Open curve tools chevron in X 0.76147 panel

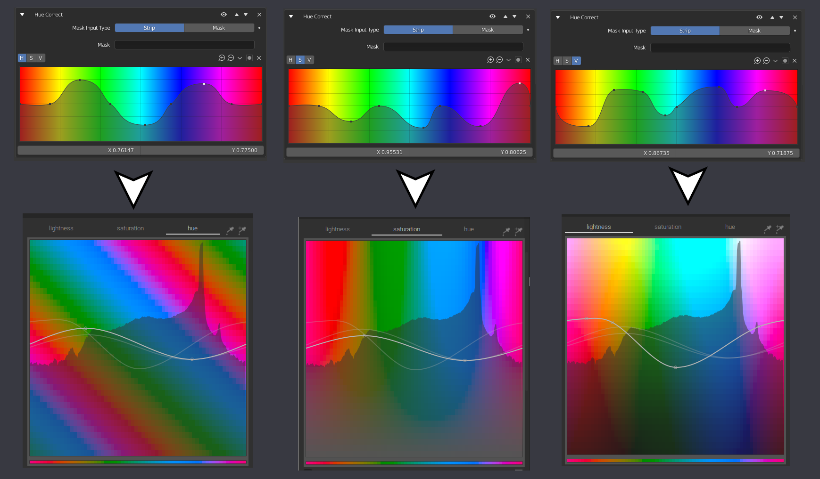tap(240, 58)
